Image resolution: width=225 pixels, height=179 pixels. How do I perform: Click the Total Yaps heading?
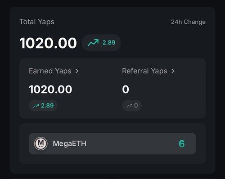[37, 22]
